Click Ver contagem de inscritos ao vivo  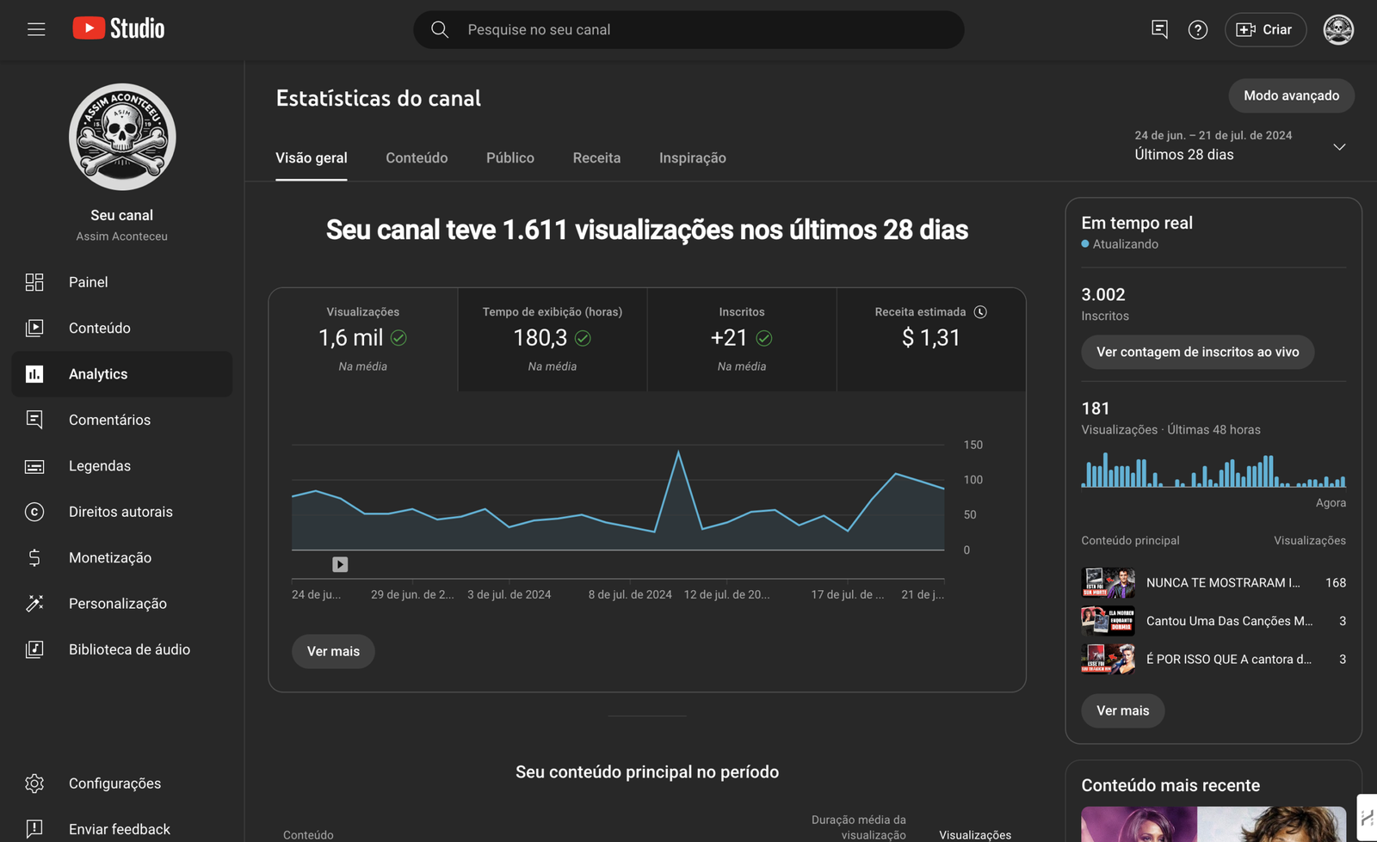pos(1197,352)
